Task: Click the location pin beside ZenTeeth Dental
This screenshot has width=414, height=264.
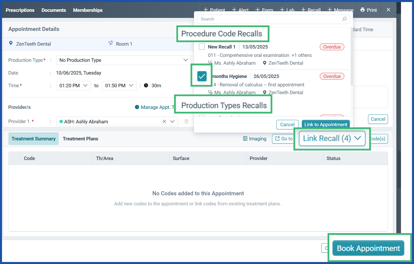Action: coord(11,44)
